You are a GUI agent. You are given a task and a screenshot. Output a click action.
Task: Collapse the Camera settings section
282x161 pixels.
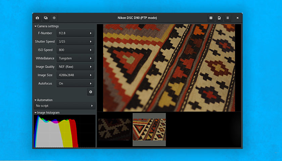point(36,26)
